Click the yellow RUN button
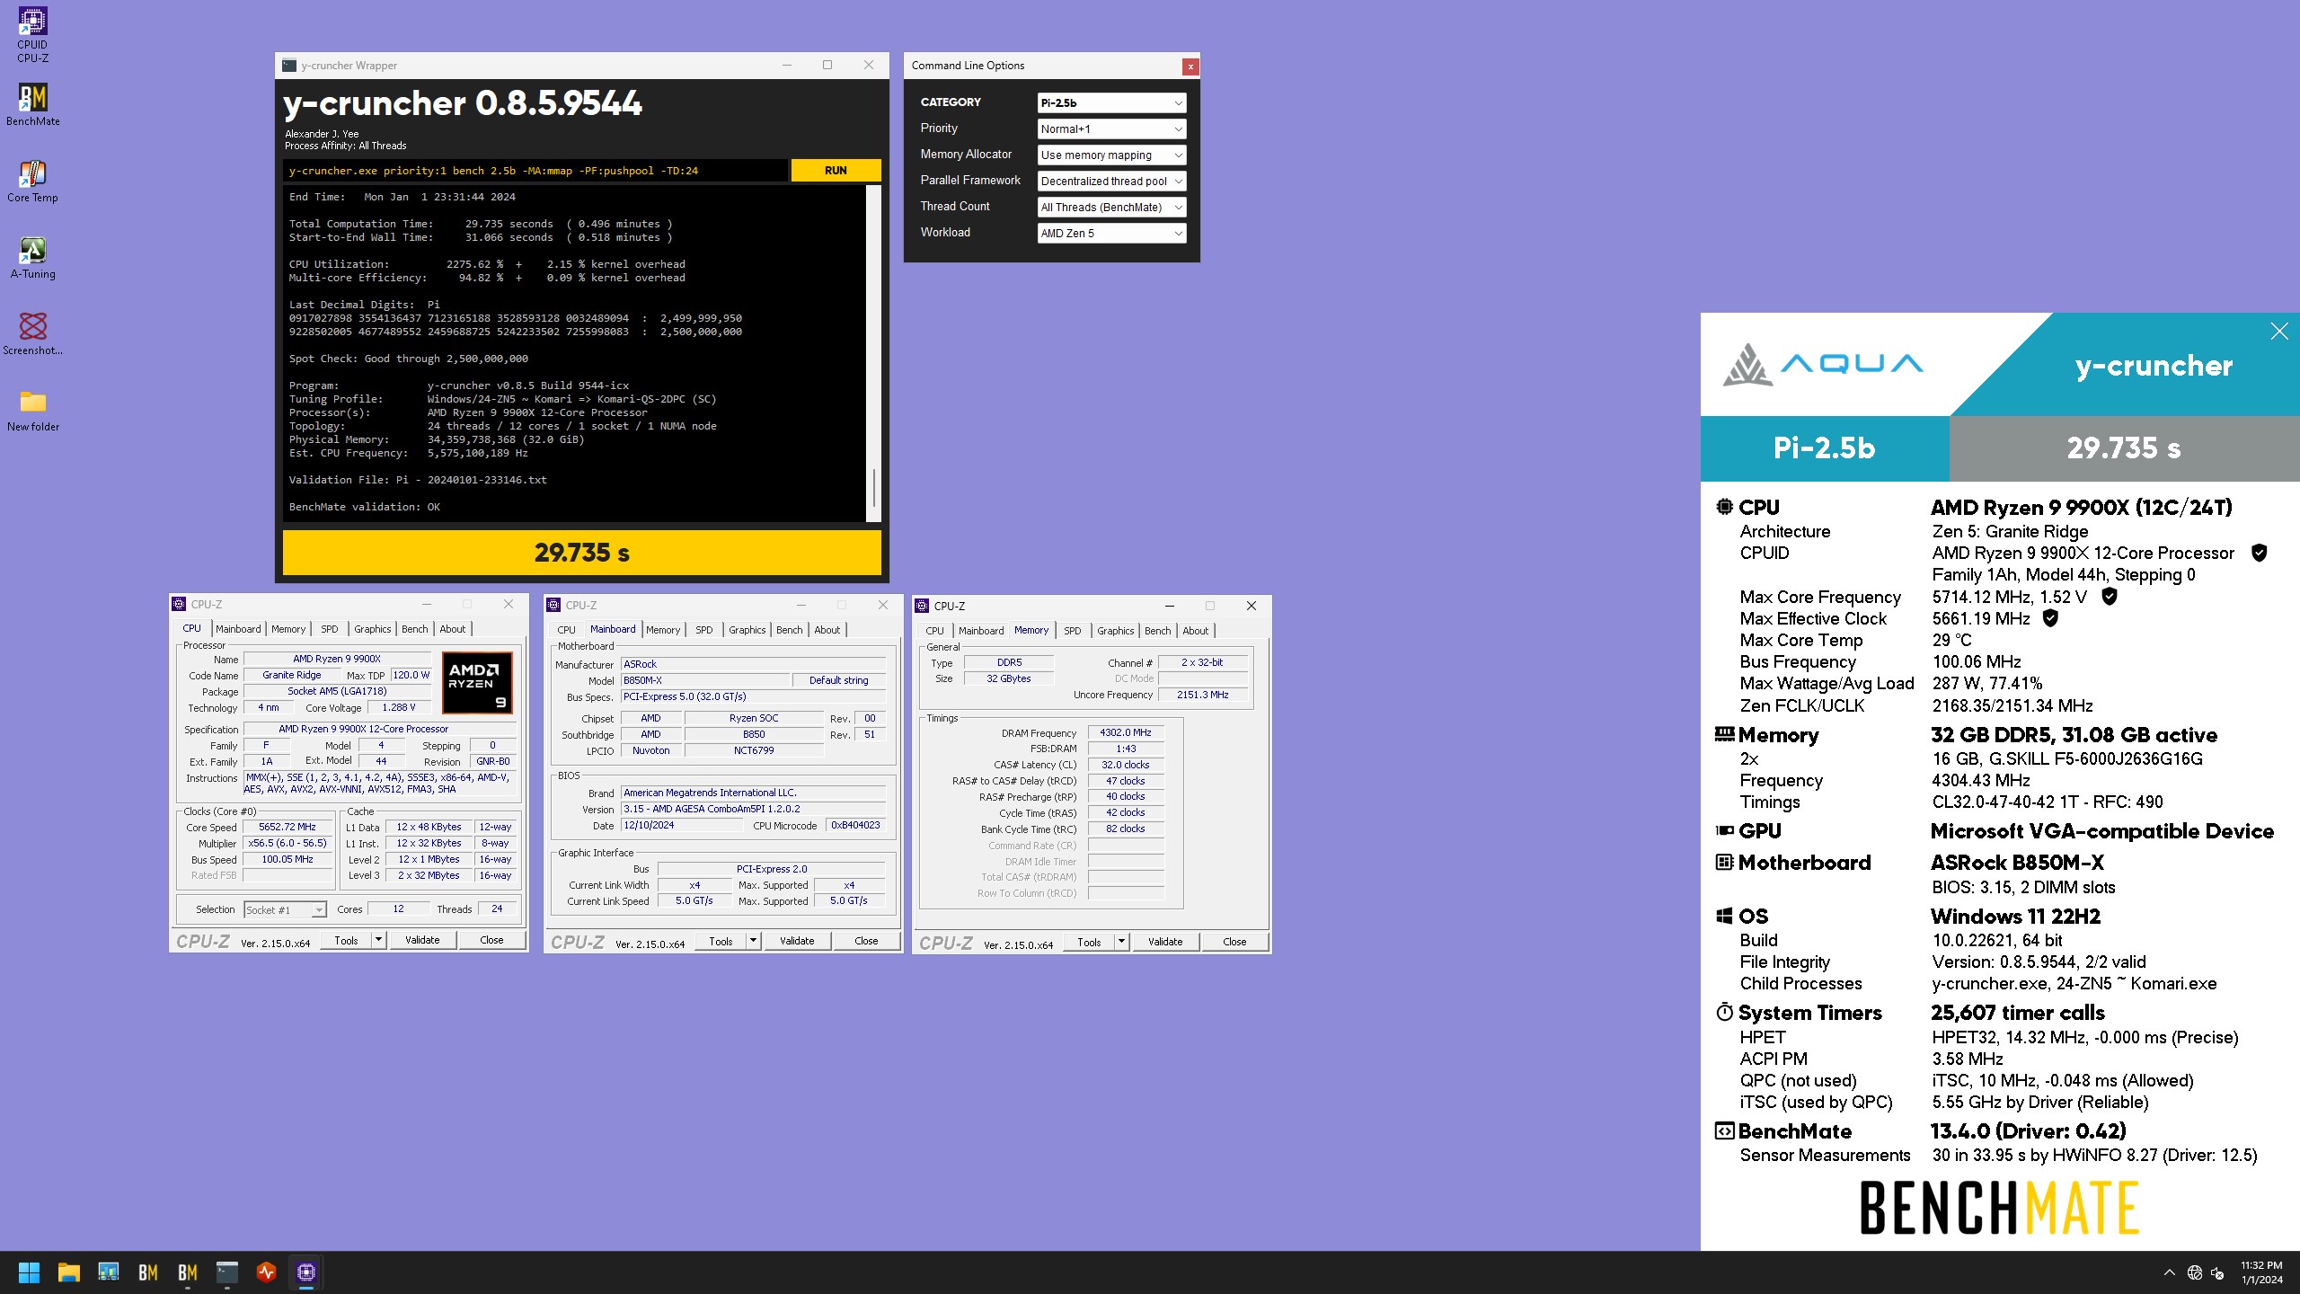 [836, 171]
